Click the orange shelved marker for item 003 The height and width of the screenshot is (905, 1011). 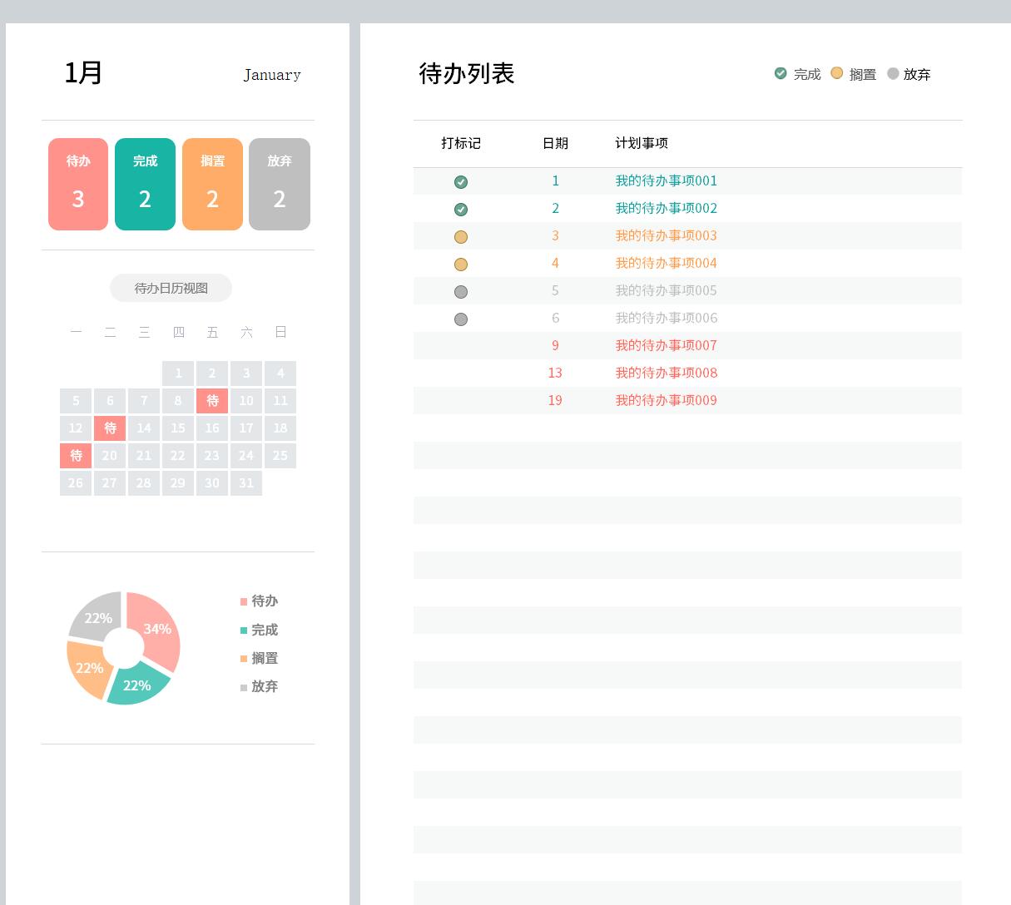click(461, 237)
